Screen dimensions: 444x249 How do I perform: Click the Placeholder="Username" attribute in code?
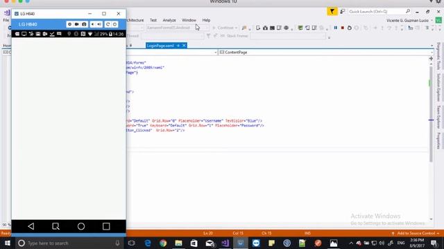(x=200, y=121)
